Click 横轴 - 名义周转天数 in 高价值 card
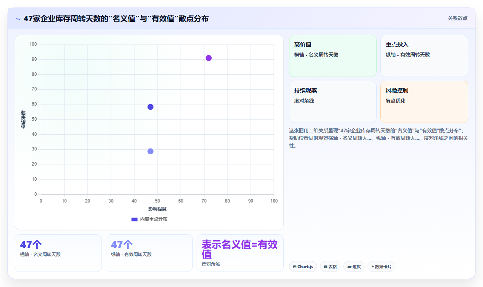 coord(316,55)
